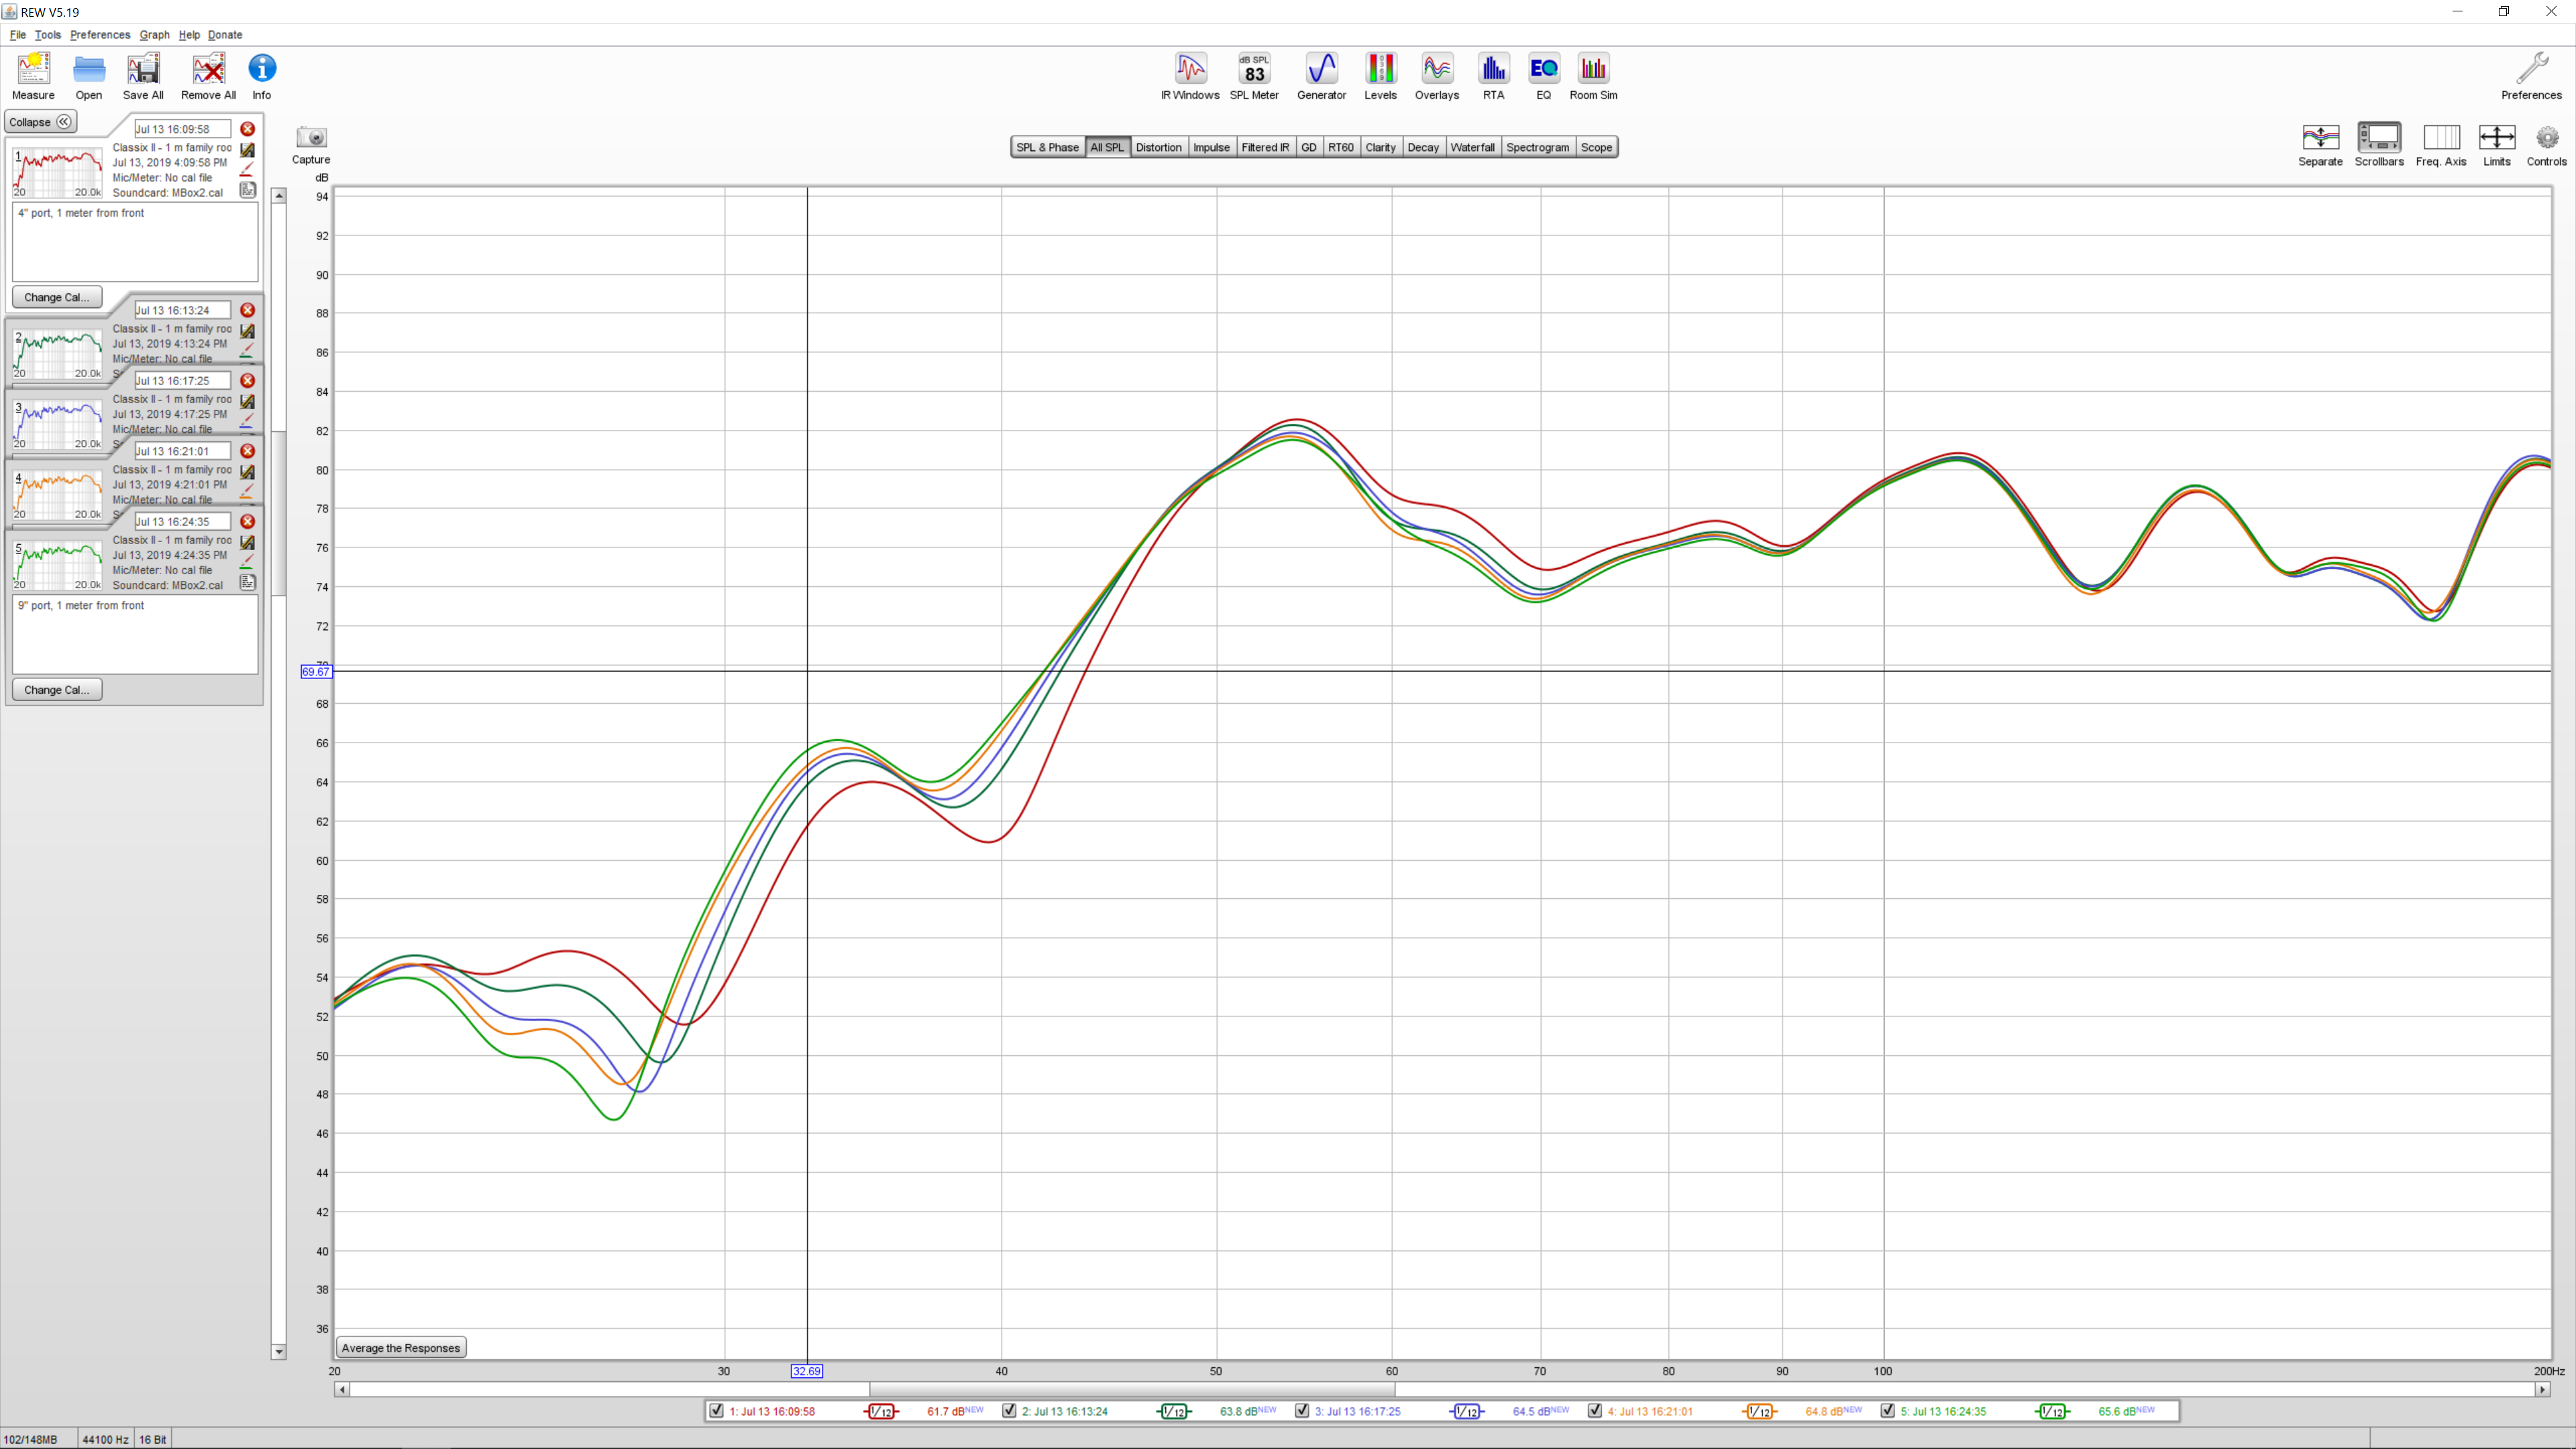This screenshot has height=1449, width=2576.
Task: Click the notes box '4" port, 1 meter from front'
Action: point(135,242)
